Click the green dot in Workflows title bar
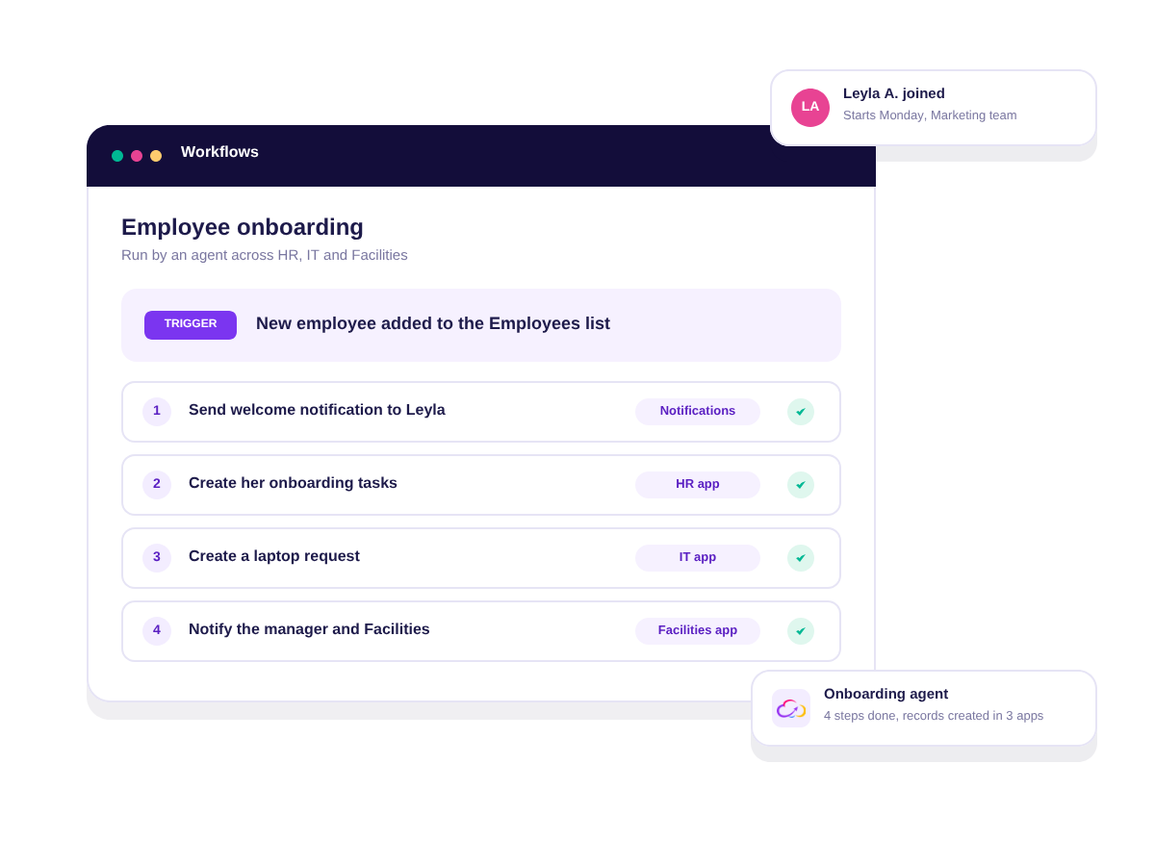The height and width of the screenshot is (866, 1155). (117, 156)
